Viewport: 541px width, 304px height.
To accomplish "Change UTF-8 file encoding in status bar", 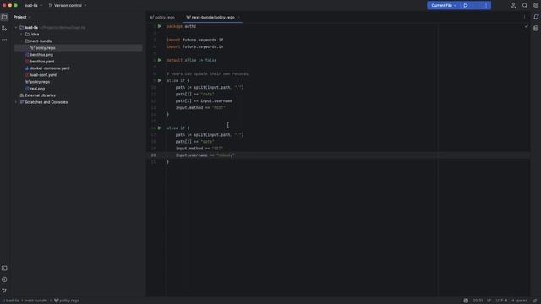I will pyautogui.click(x=501, y=301).
